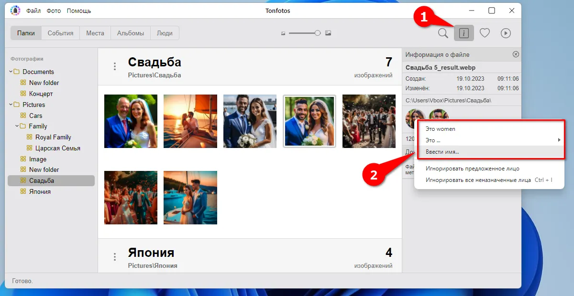Select 'Игнорировать предложенное лицо' option

point(472,169)
